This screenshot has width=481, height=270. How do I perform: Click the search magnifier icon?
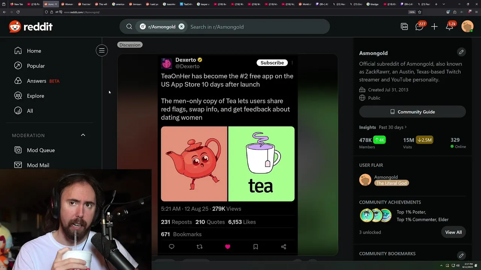(129, 27)
